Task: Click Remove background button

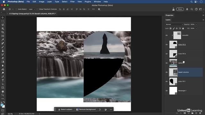Action: [86, 110]
